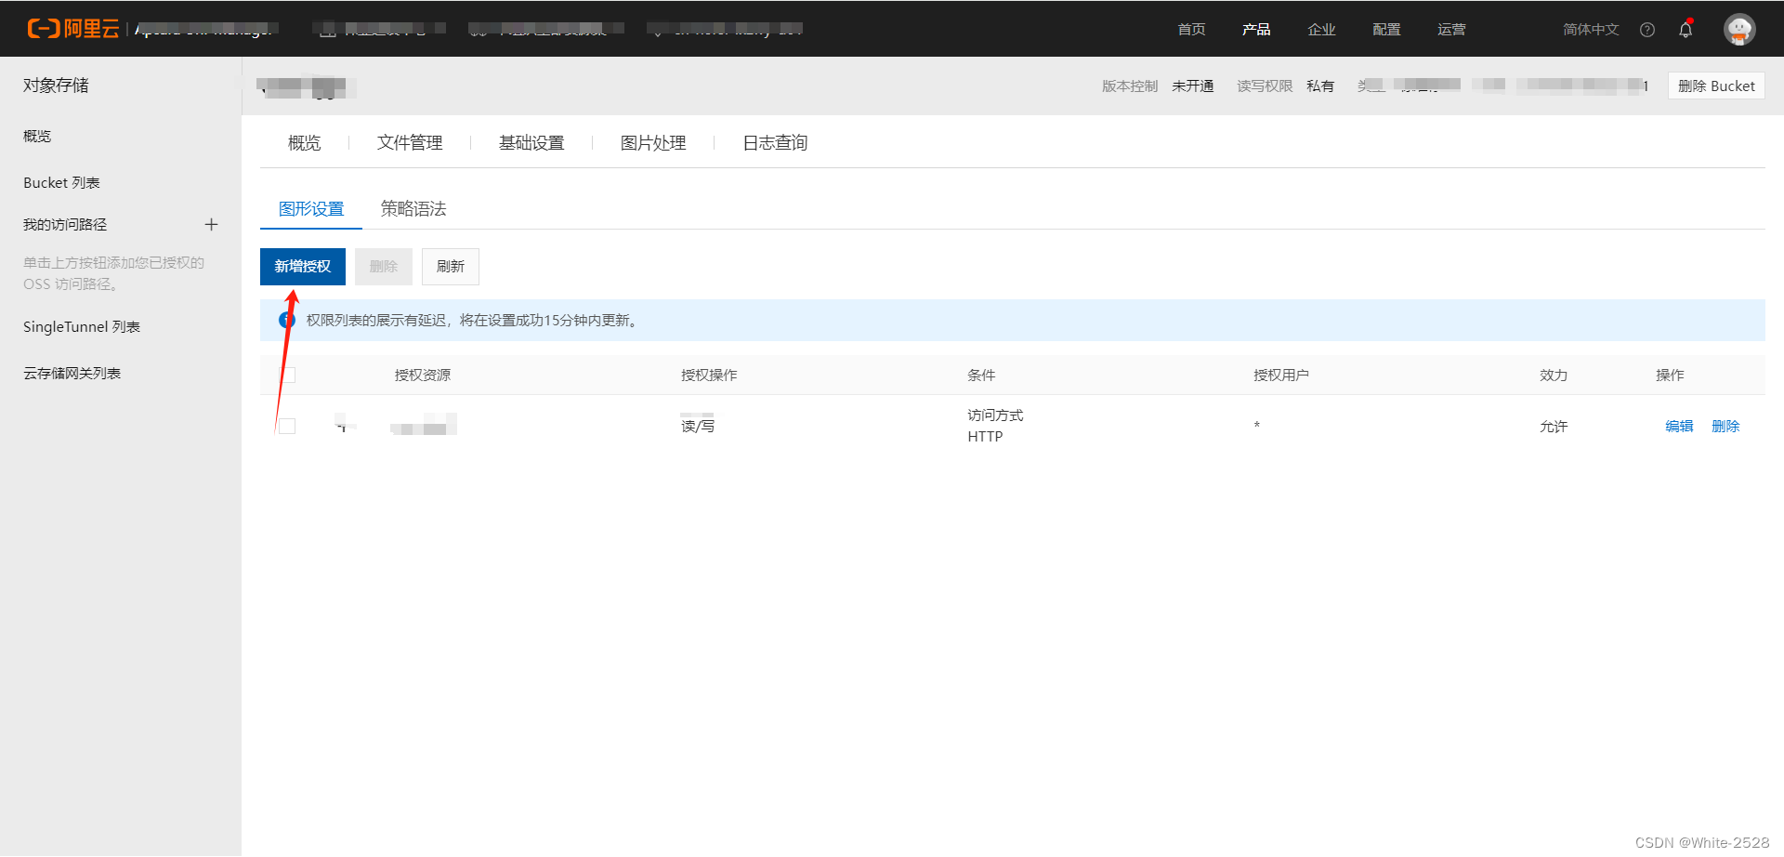Click the 私有 read-write permission value
1784x857 pixels.
click(x=1320, y=86)
